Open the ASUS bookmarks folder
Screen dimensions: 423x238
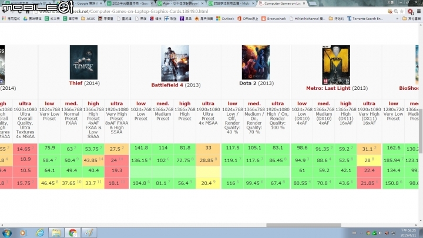[88, 19]
